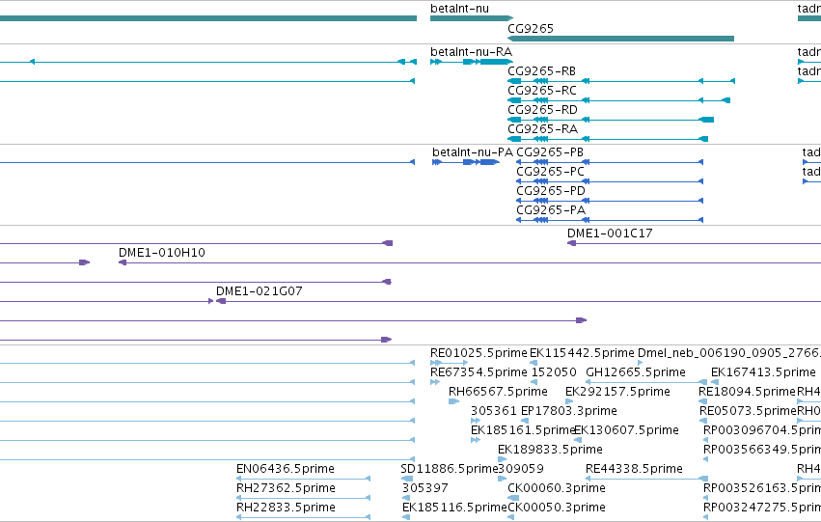Screen dimensions: 821x522
Task: Select the feature labeled 152050
Action: coord(554,372)
